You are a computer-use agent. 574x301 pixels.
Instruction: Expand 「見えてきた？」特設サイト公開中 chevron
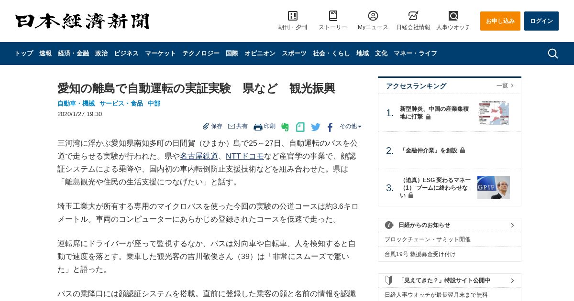512,280
